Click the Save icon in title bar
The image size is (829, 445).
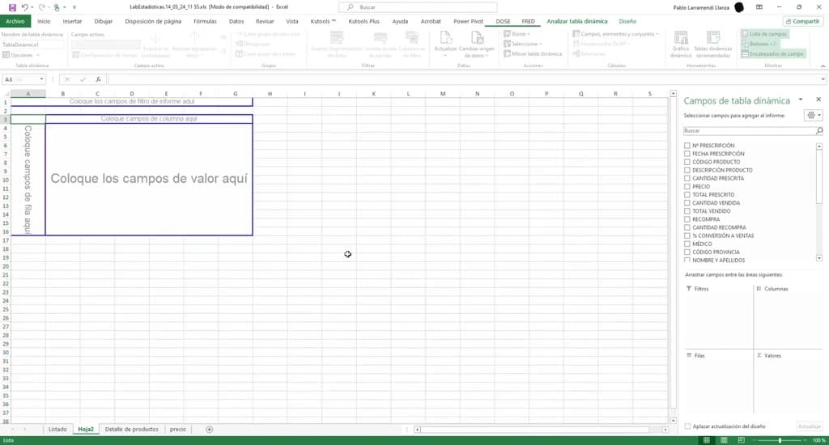pos(12,7)
